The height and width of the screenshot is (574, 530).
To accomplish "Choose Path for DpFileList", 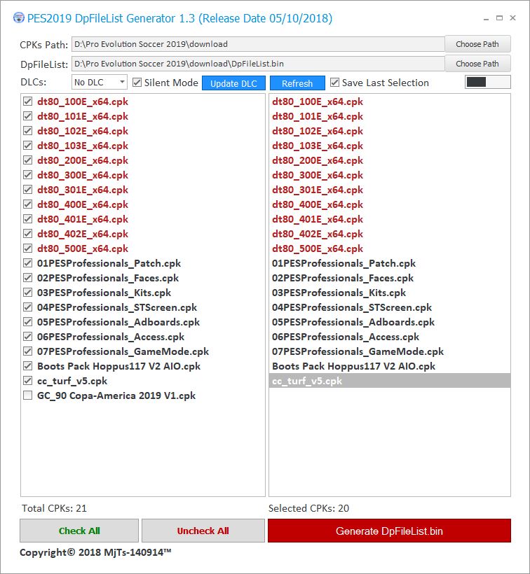I will tap(477, 64).
